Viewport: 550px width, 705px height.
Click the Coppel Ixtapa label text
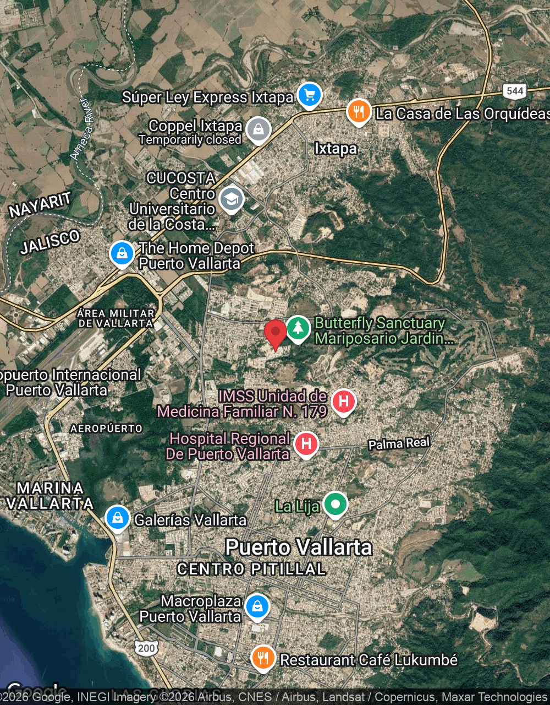[x=195, y=126]
